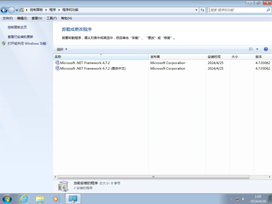Screen dimensions: 272x204
Task: Close the 程序和功能 window
Action: (x=267, y=3)
